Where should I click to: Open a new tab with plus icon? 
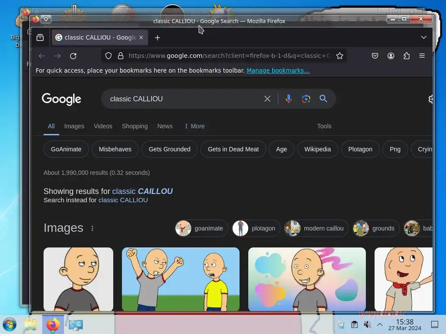[x=157, y=37]
